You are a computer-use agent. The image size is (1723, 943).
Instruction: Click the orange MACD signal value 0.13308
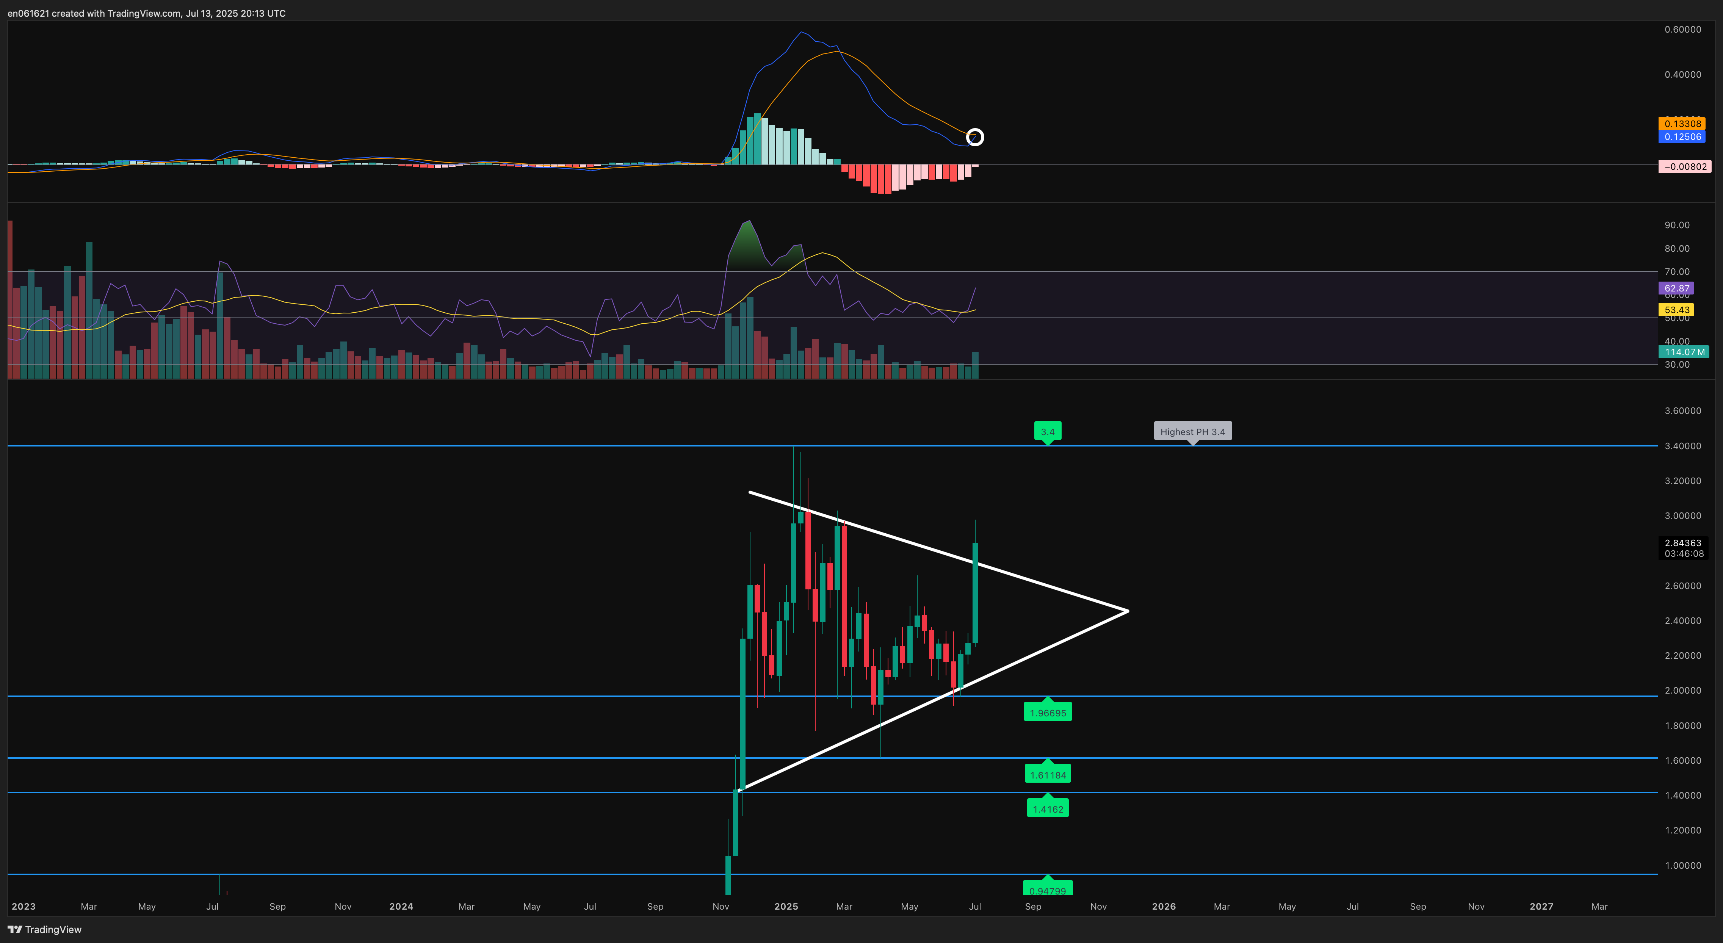[1682, 124]
